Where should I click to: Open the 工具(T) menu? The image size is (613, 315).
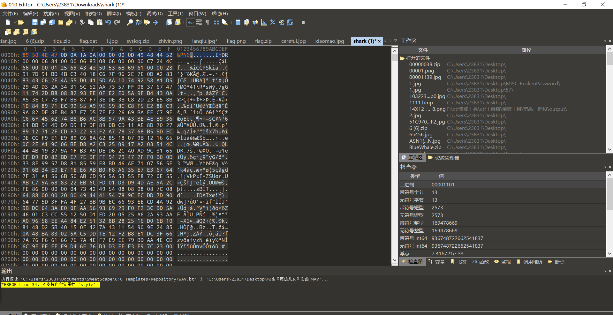[176, 14]
